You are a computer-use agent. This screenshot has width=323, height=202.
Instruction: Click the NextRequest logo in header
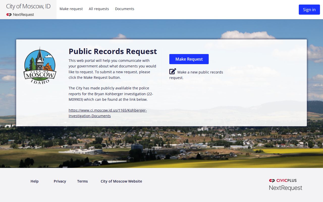coord(20,15)
